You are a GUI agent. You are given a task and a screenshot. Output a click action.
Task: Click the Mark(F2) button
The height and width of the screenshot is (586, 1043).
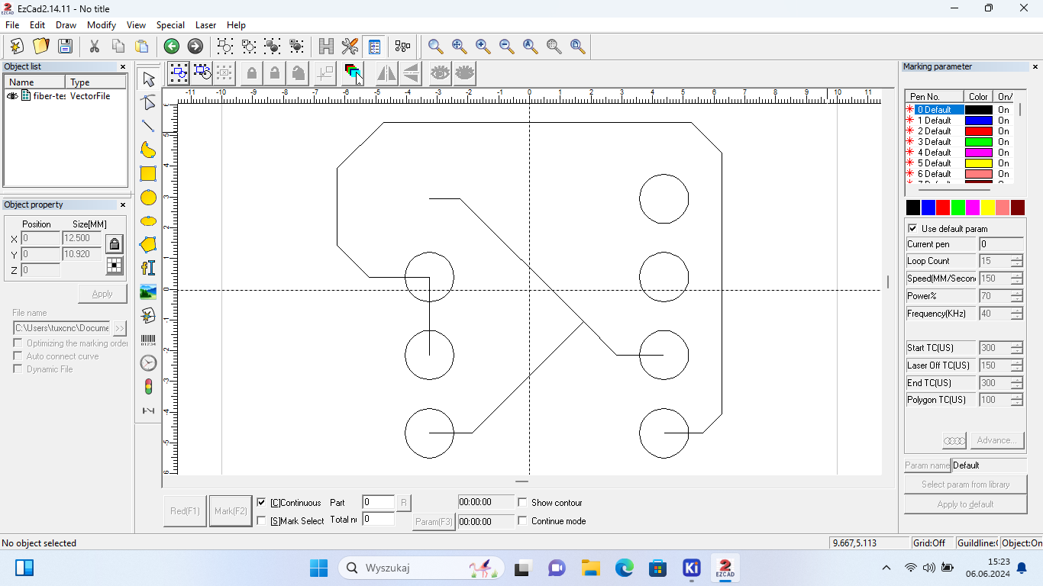click(x=231, y=511)
